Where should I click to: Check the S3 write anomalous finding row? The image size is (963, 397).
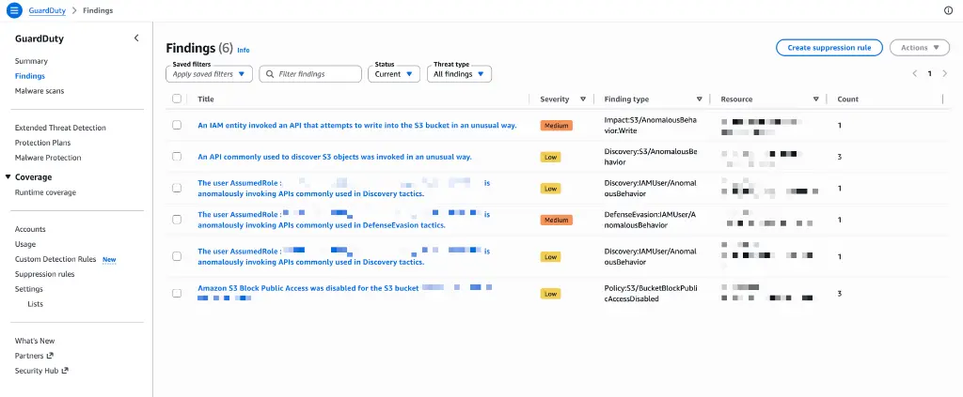click(177, 125)
